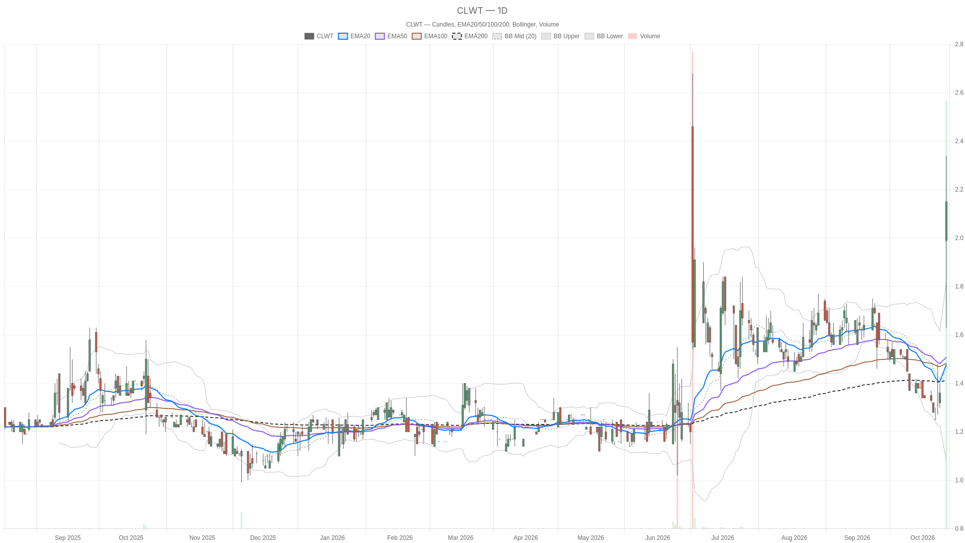Click the 2.6 price axis label
This screenshot has width=965, height=543.
point(959,93)
